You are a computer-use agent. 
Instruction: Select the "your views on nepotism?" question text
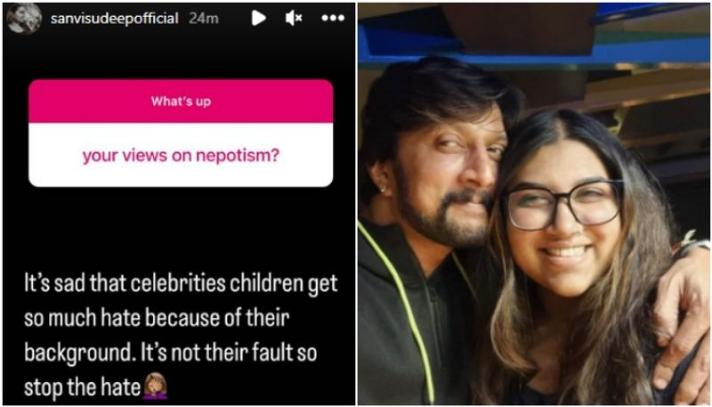coord(181,155)
